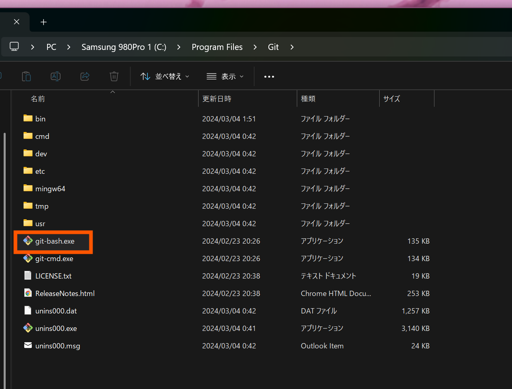Select the LICENSE.txt file name

53,276
